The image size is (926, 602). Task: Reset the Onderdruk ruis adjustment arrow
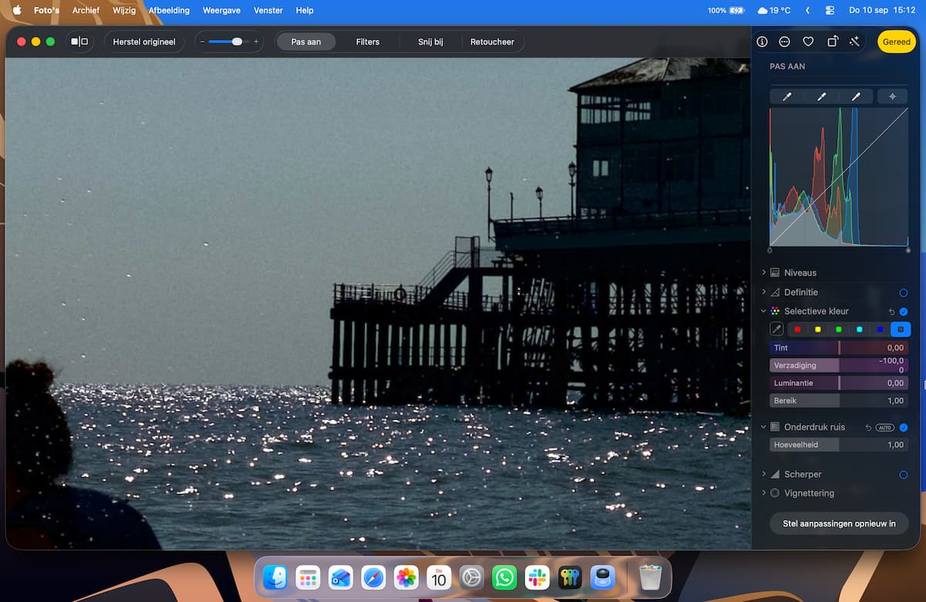pyautogui.click(x=868, y=427)
